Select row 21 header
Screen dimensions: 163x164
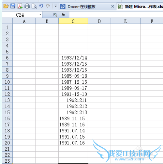[x=7, y=149]
